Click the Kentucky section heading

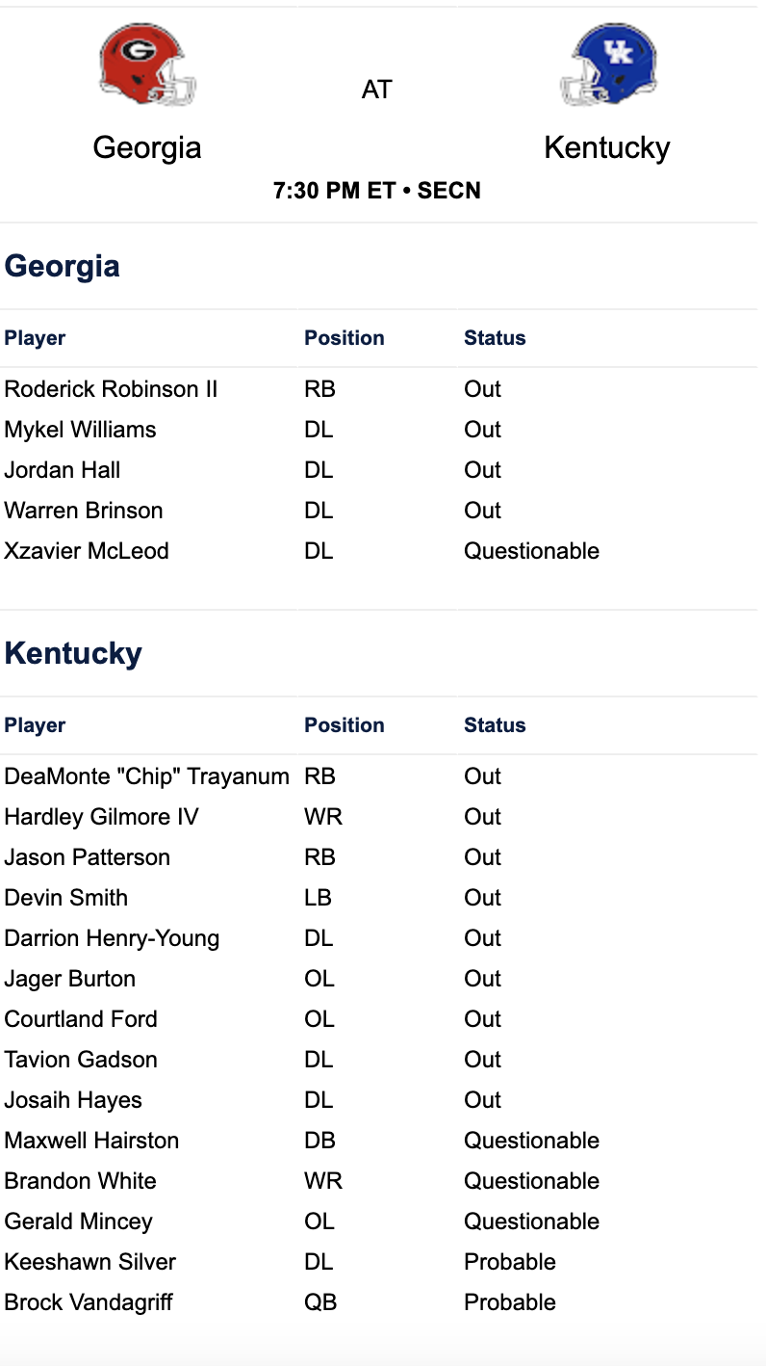click(73, 653)
